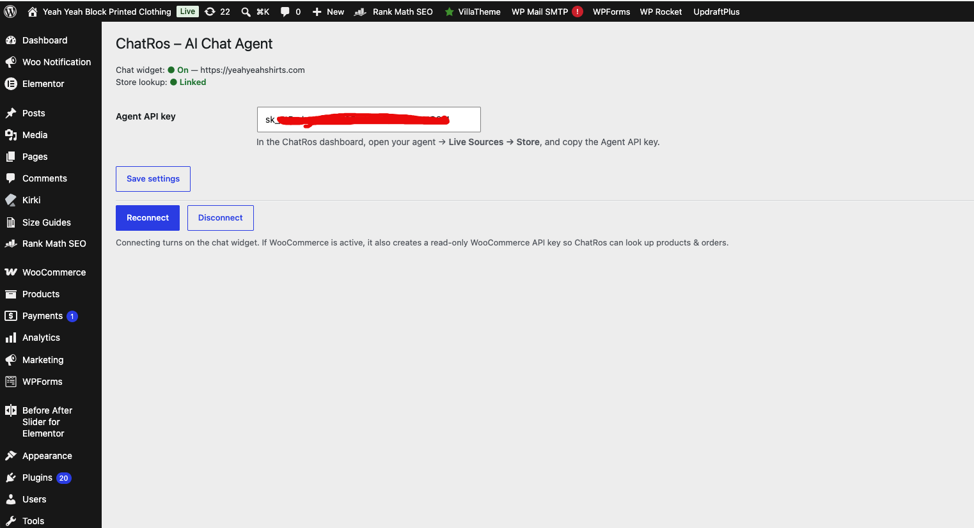The width and height of the screenshot is (974, 528).
Task: Click the WooCommerce logo icon
Action: [x=11, y=272]
